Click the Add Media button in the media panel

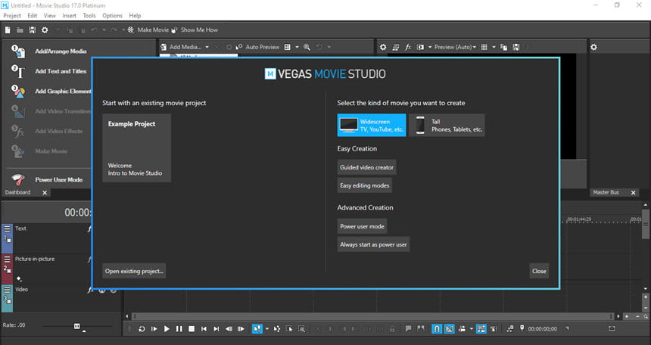click(181, 47)
